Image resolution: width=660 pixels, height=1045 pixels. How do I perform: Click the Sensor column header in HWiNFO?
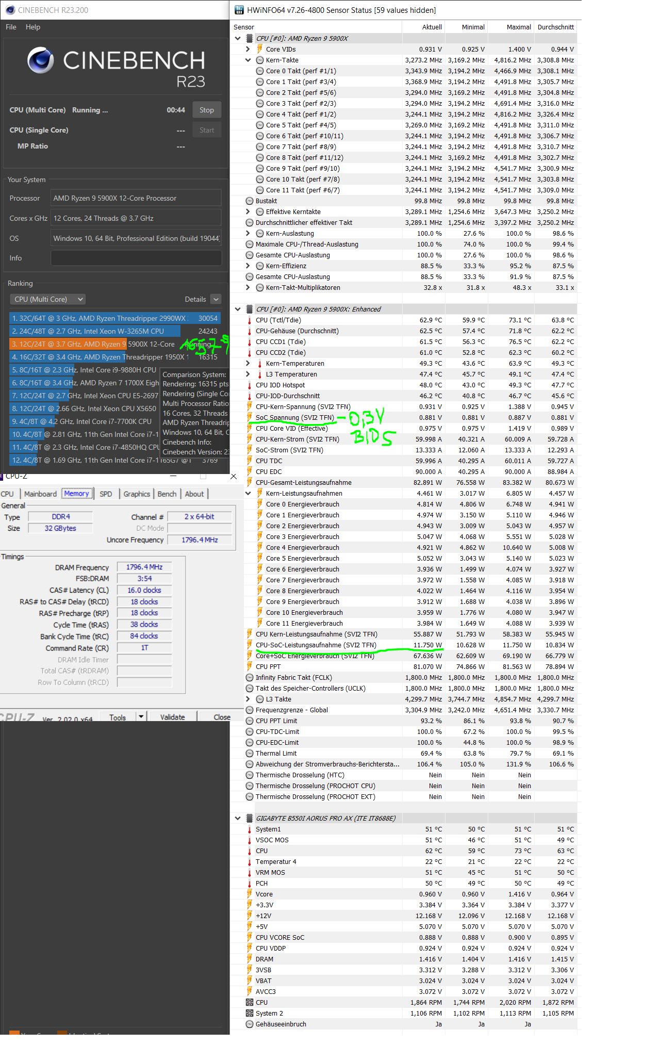[316, 27]
